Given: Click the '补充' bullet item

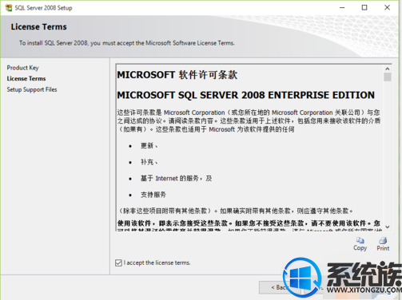Looking at the screenshot, I should click(149, 162).
